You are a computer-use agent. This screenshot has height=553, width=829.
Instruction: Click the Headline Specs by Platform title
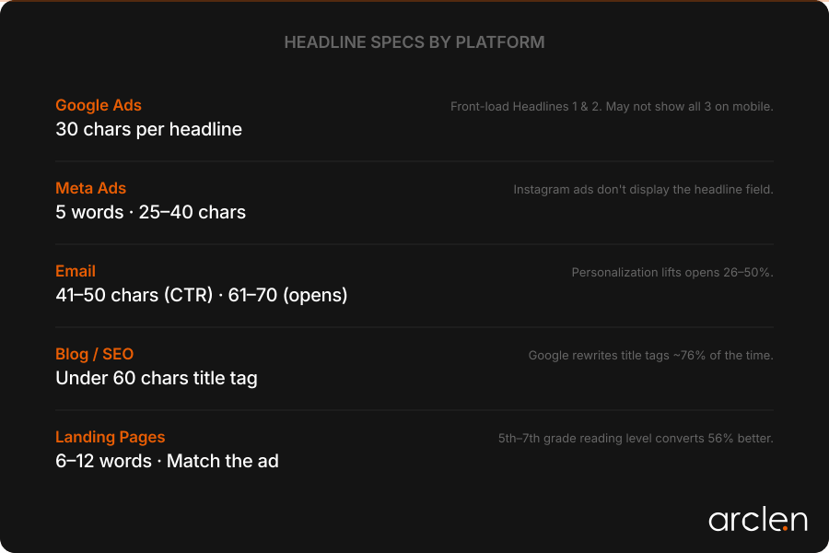point(414,42)
